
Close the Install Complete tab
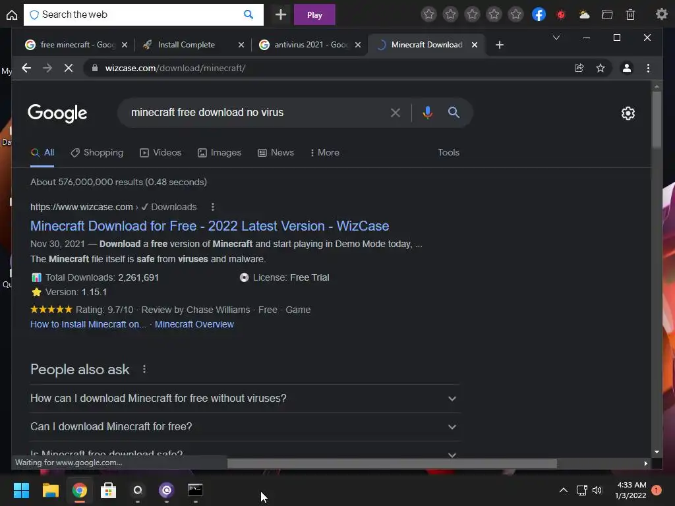(x=241, y=45)
